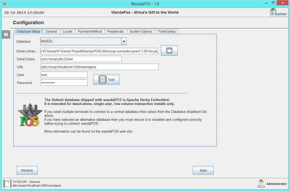Click the IT-Kamer logo
Viewport: 290px width, 191px height.
pos(278,12)
